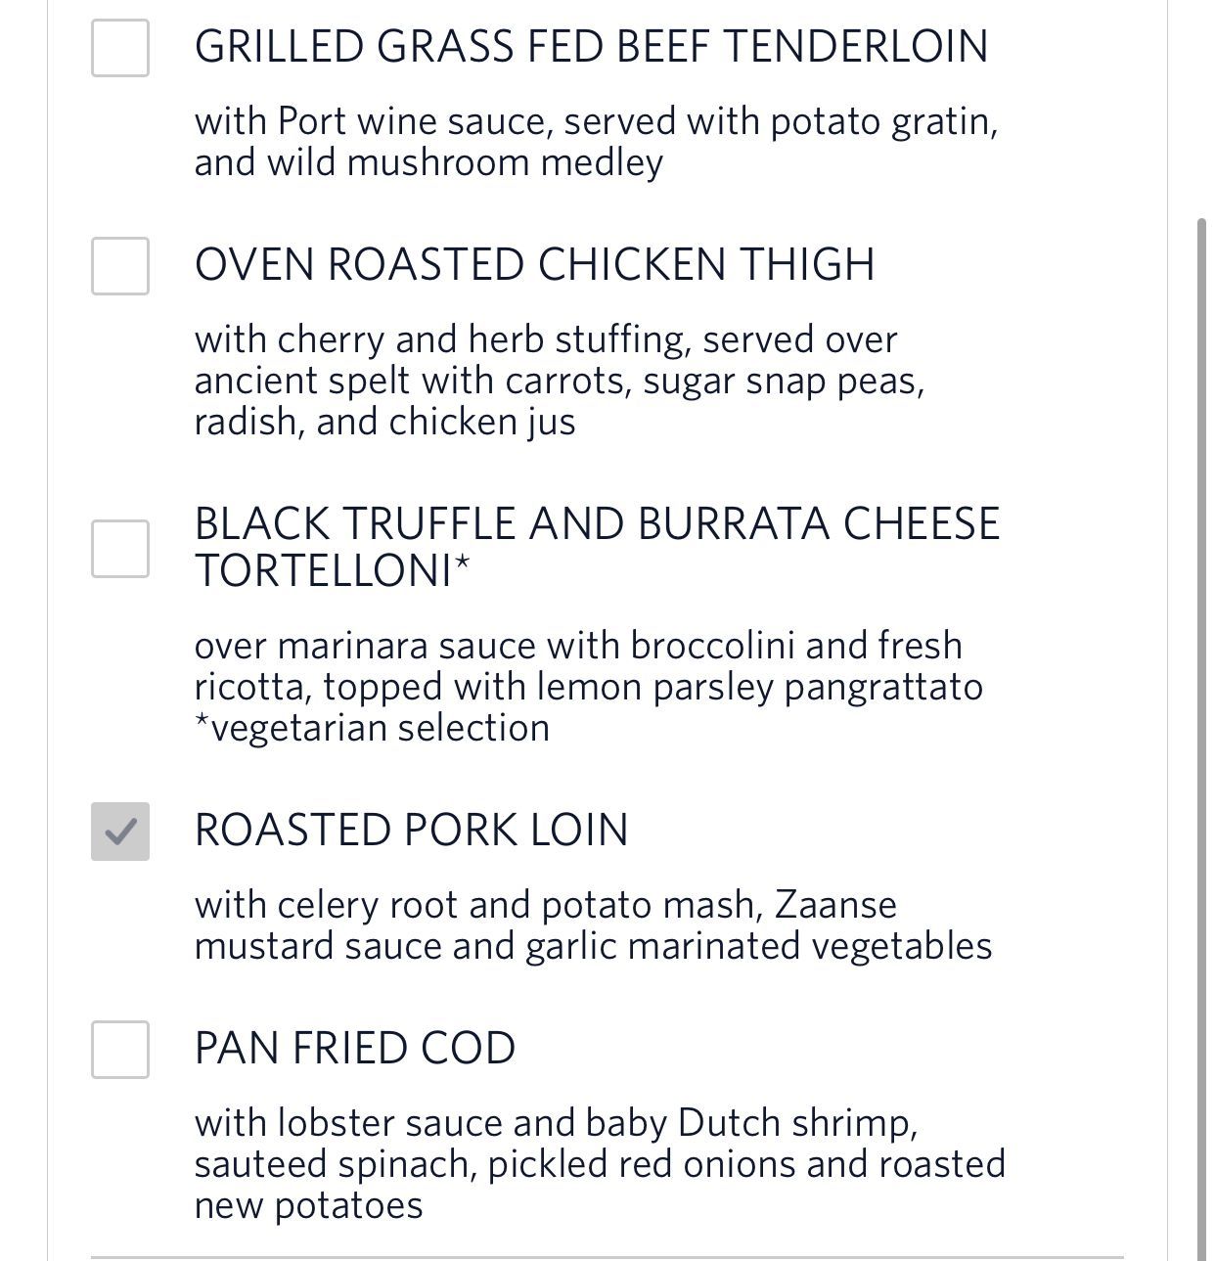This screenshot has height=1261, width=1215.
Task: Enable the Pan Fried Cod checkbox
Action: (x=120, y=1050)
